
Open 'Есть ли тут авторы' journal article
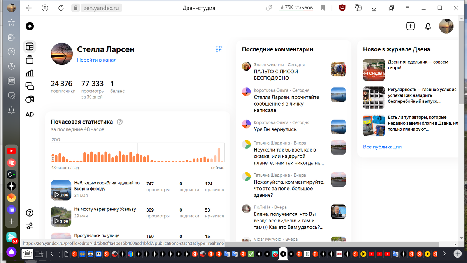click(x=423, y=123)
